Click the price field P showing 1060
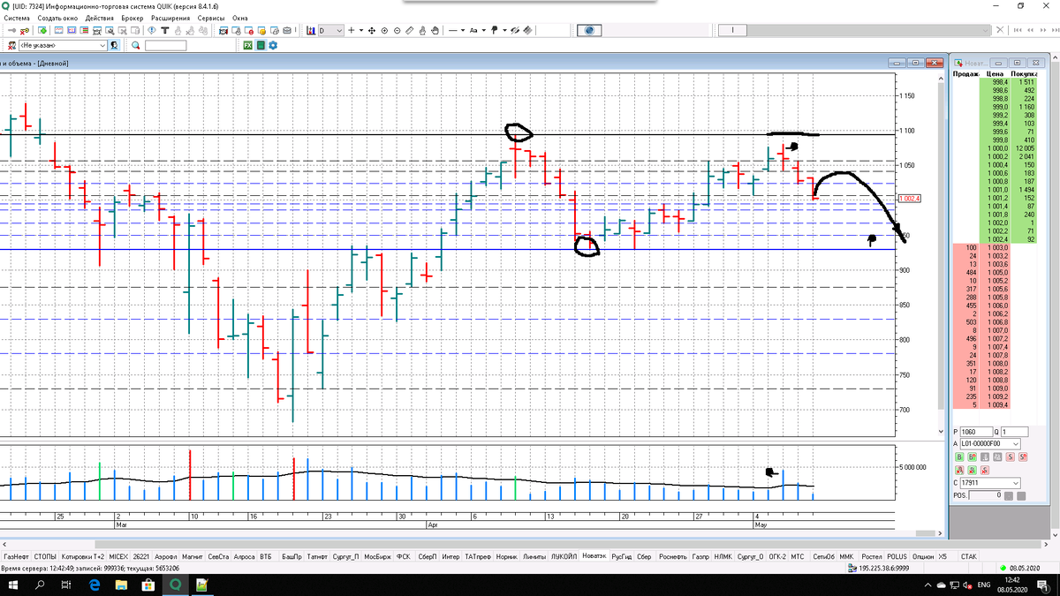This screenshot has width=1060, height=596. pos(976,431)
